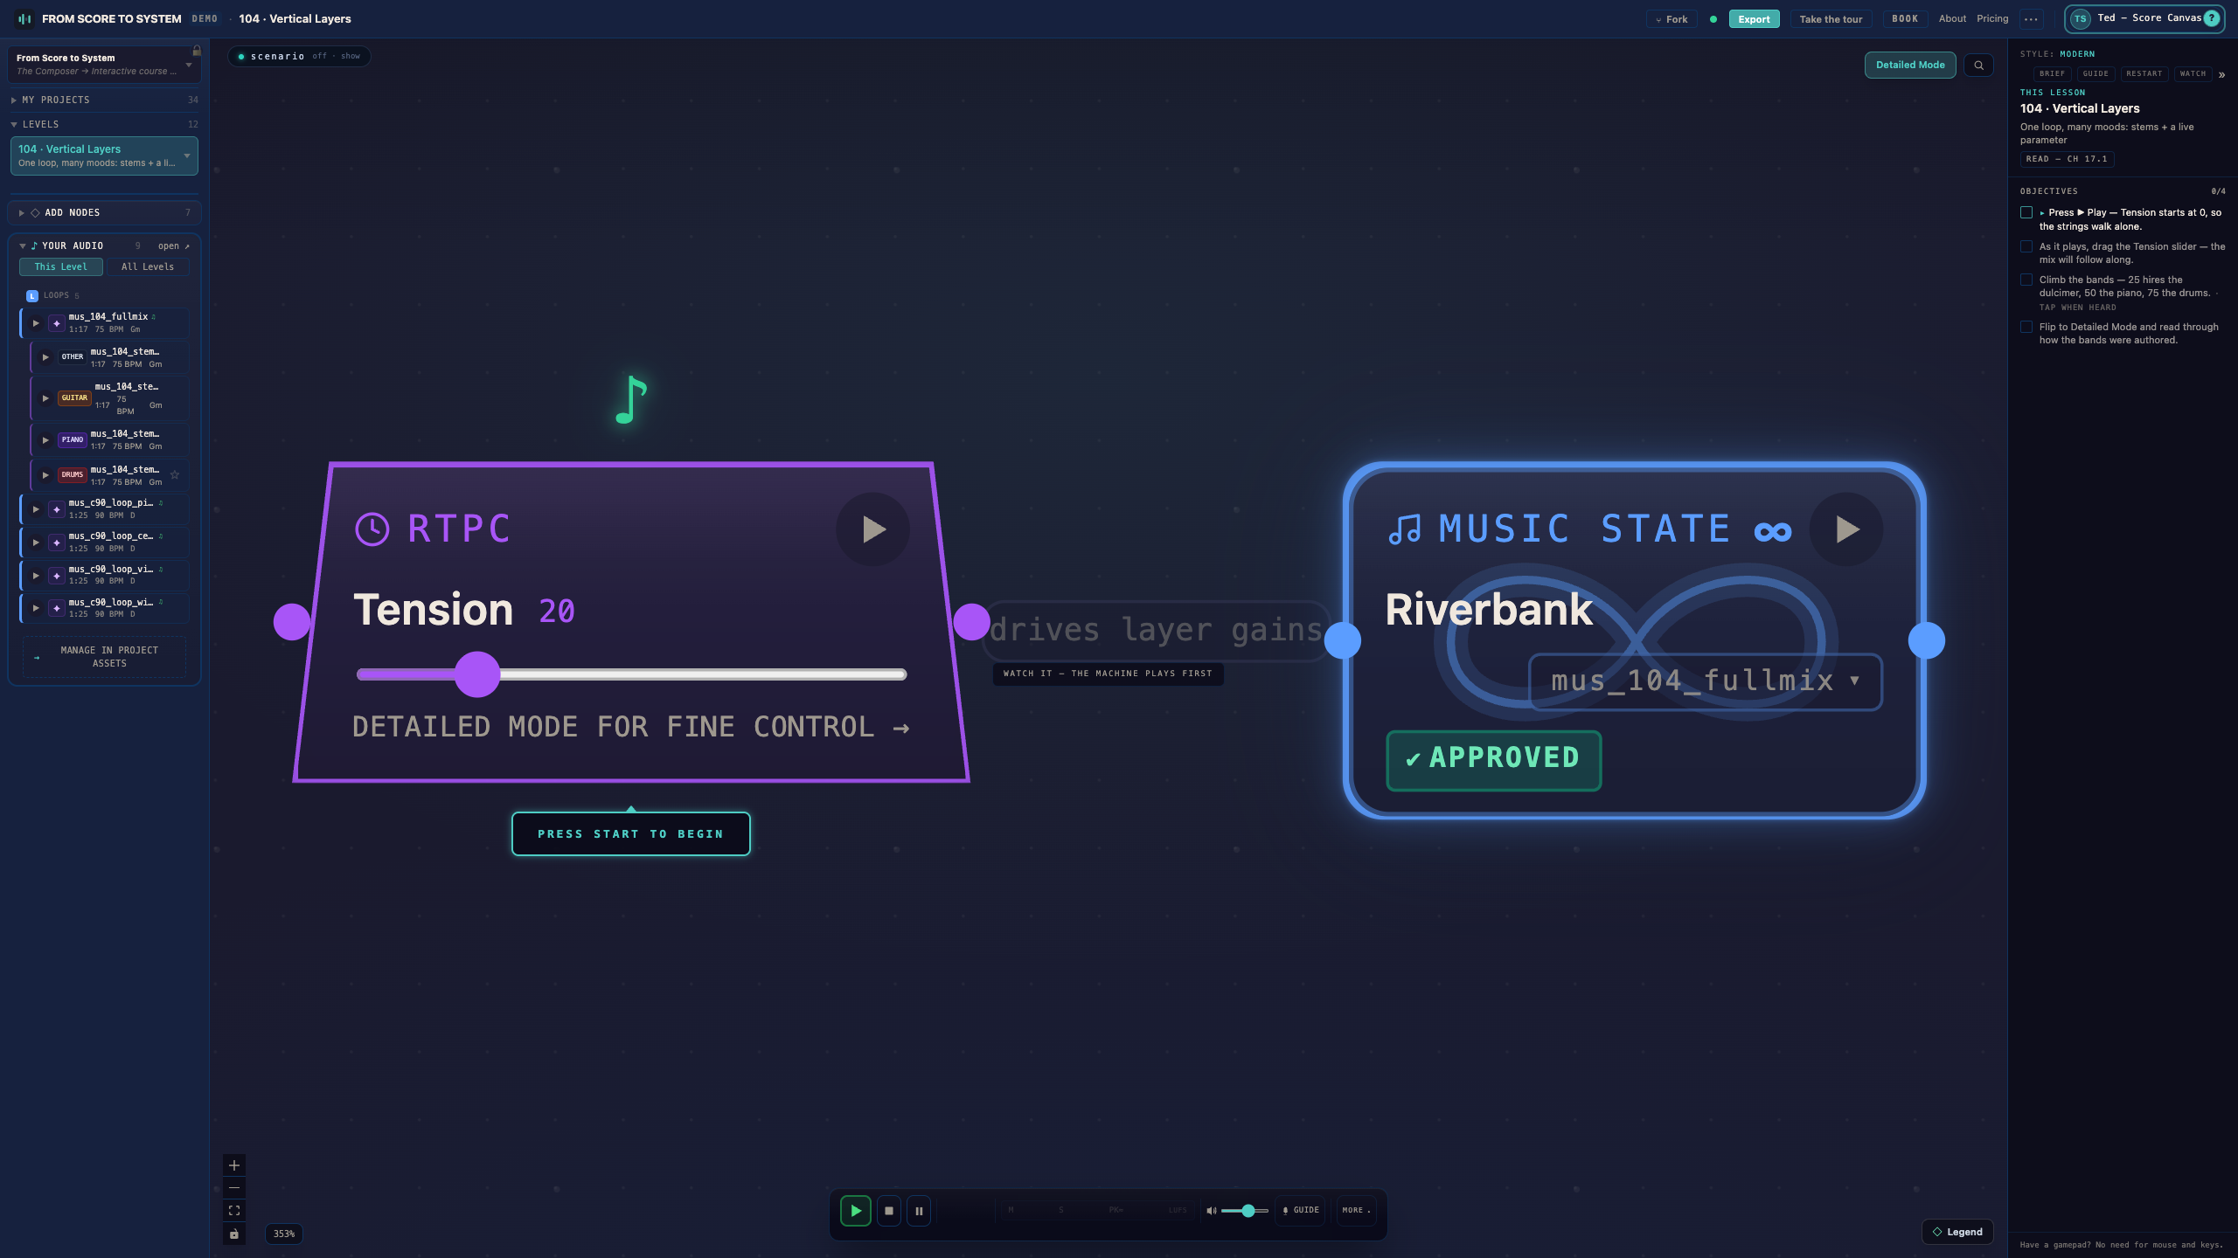The width and height of the screenshot is (2238, 1258).
Task: Click the help question mark badge
Action: [x=2212, y=18]
